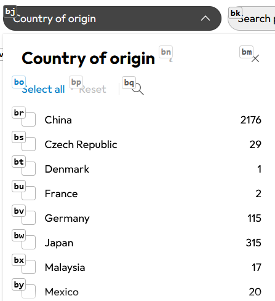Screen dimensions: 275x301
Task: Click the Country of origin filter pill
Action: [112, 18]
